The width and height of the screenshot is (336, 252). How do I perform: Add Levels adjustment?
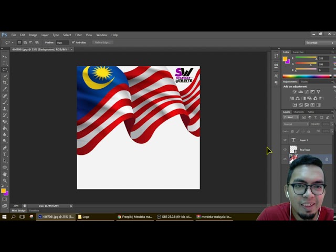(x=301, y=92)
